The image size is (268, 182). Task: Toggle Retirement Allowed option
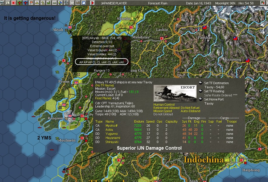pyautogui.click(x=166, y=108)
